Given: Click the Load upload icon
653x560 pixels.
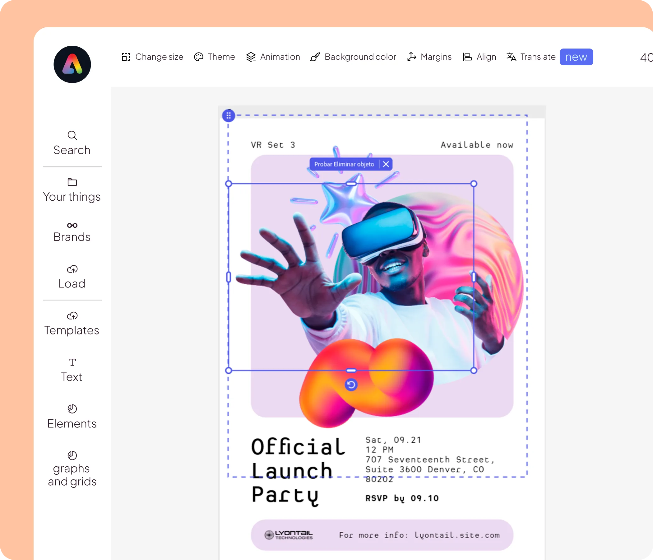Looking at the screenshot, I should pos(72,269).
